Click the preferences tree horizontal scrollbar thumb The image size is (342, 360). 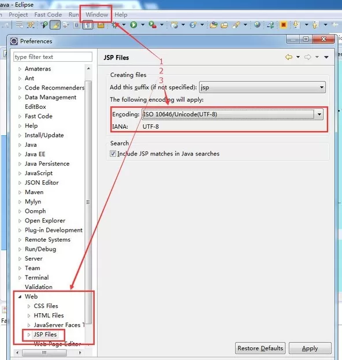coord(44,352)
